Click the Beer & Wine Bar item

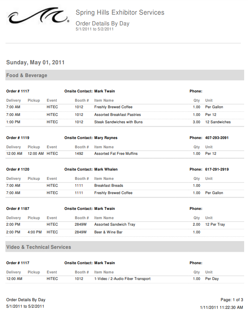pos(109,232)
